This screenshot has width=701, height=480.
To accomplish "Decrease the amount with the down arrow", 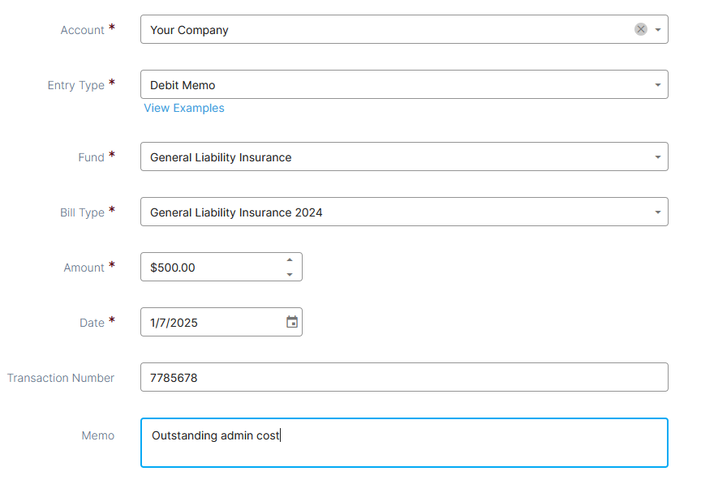I will coord(290,274).
